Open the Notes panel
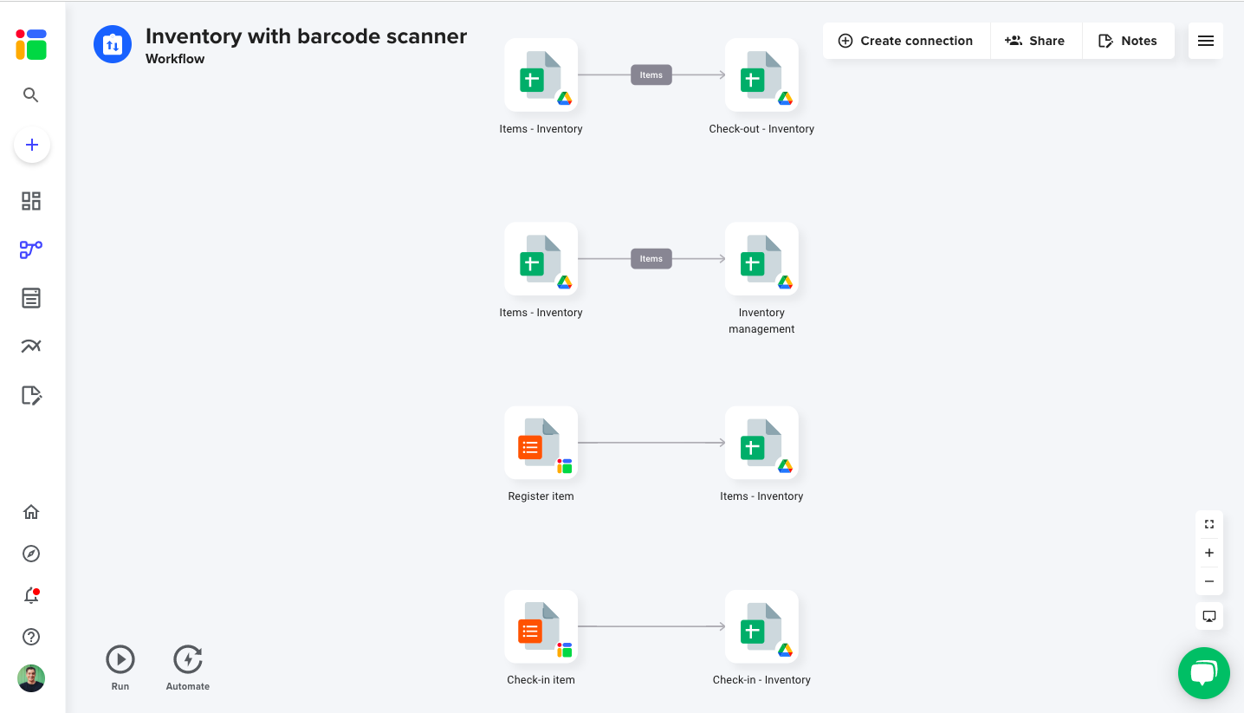Screen dimensions: 1244x713 [1128, 41]
